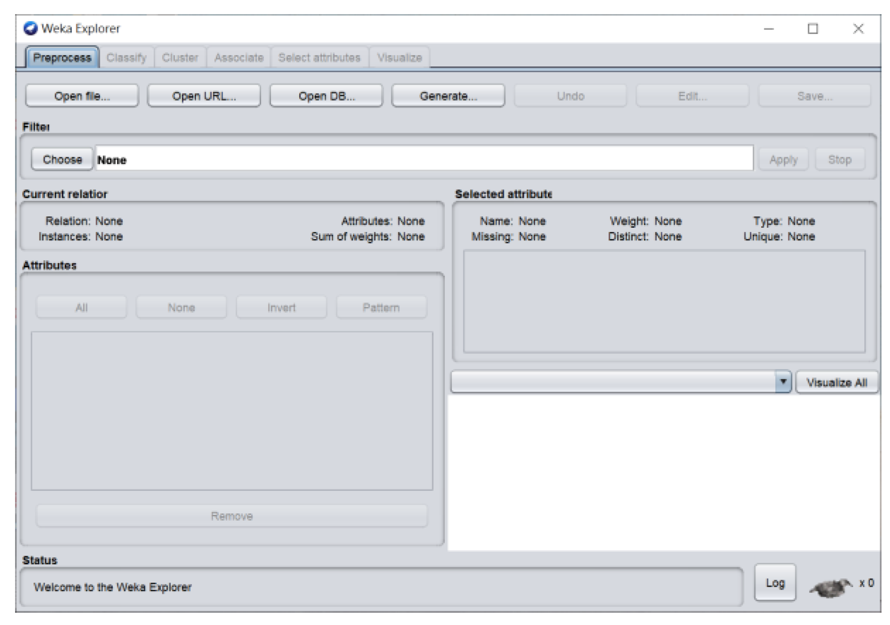Screen dimensions: 890x625
Task: Click the Remove attributes button
Action: pyautogui.click(x=231, y=516)
